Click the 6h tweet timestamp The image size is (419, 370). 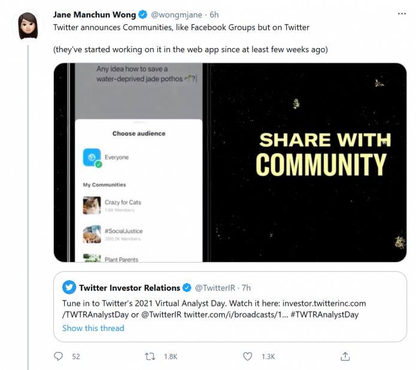tap(214, 14)
